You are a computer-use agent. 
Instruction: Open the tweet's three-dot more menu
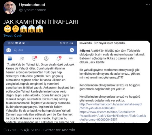(x=148, y=5)
